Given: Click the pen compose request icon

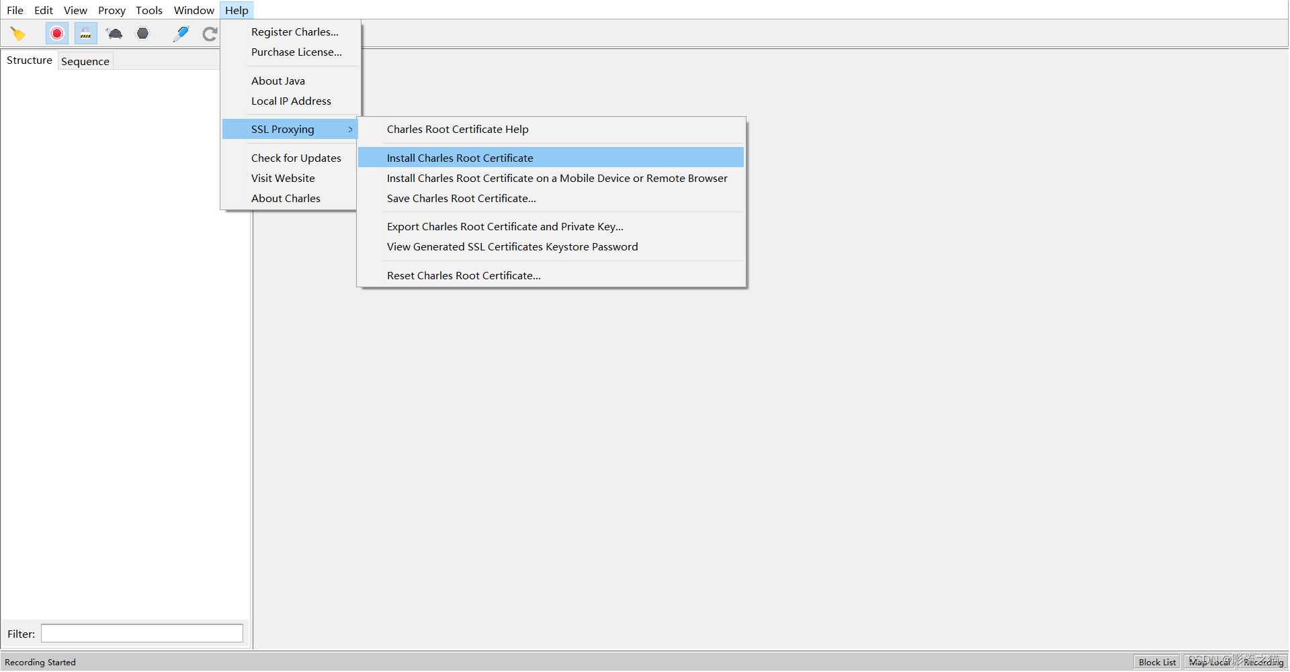Looking at the screenshot, I should pos(181,34).
